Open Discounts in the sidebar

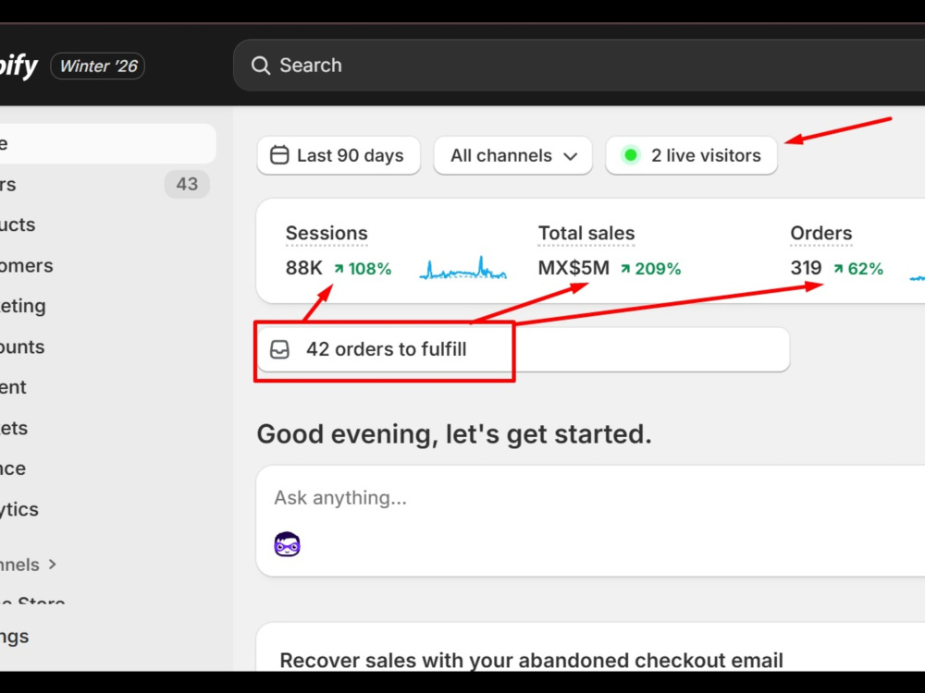[108, 347]
